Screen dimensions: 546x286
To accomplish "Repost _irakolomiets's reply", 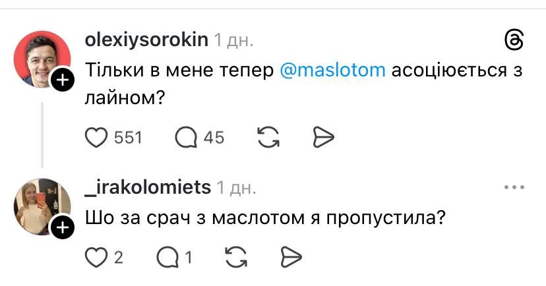I will tap(235, 257).
